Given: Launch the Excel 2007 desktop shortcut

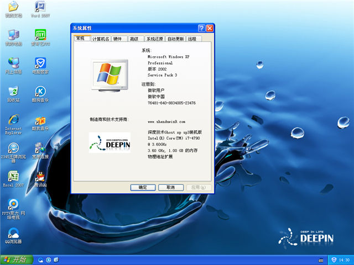Looking at the screenshot, I should [13, 179].
